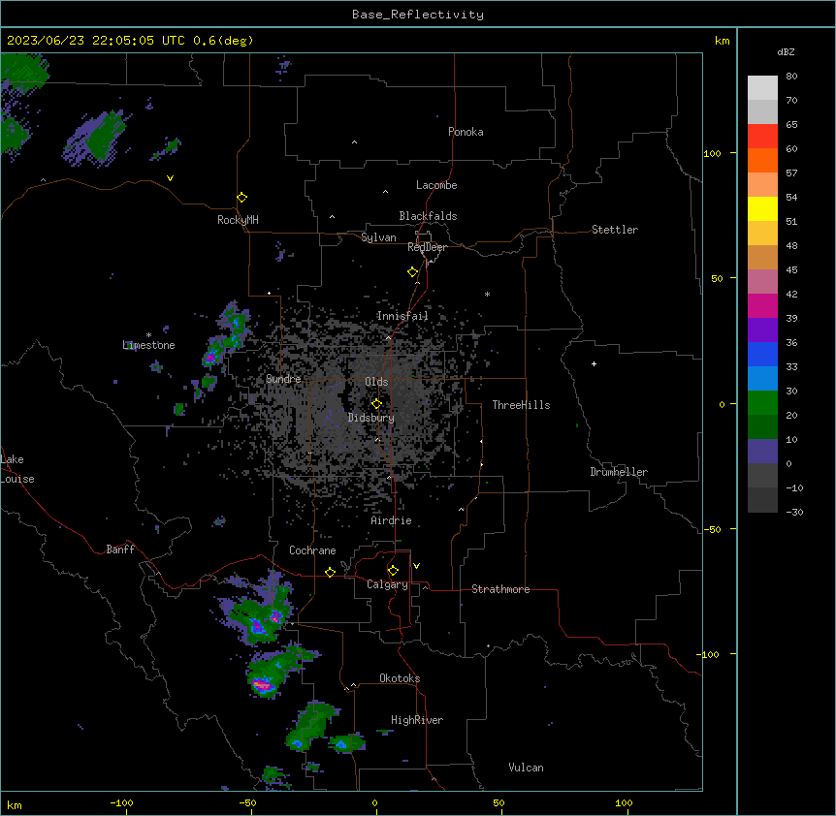This screenshot has width=836, height=816.
Task: Click the ThreeHills label
Action: pyautogui.click(x=521, y=405)
